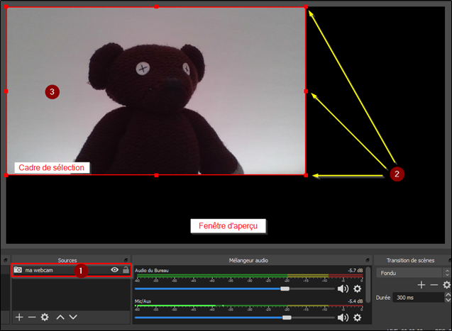Screen dimensions: 452x331
Task: Open source properties gear in Sources panel
Action: tap(45, 318)
